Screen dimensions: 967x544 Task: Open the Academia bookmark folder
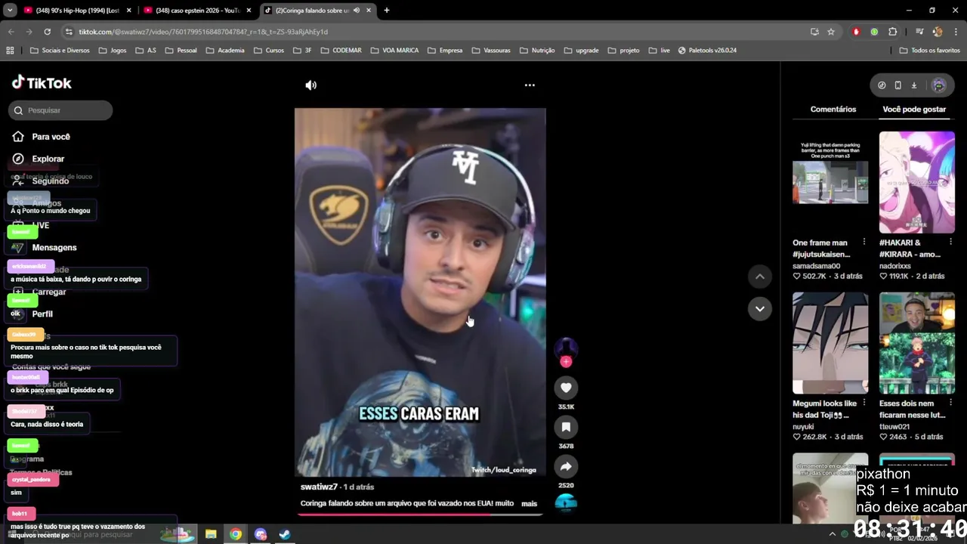224,51
